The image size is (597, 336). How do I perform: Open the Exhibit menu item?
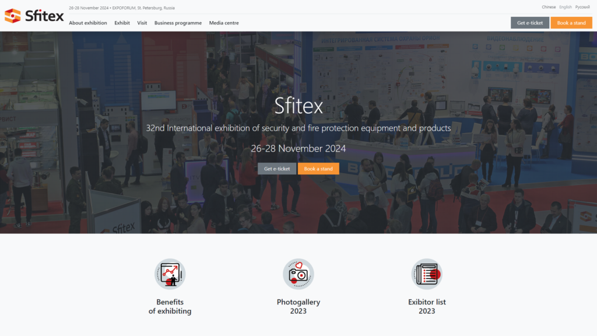point(122,23)
